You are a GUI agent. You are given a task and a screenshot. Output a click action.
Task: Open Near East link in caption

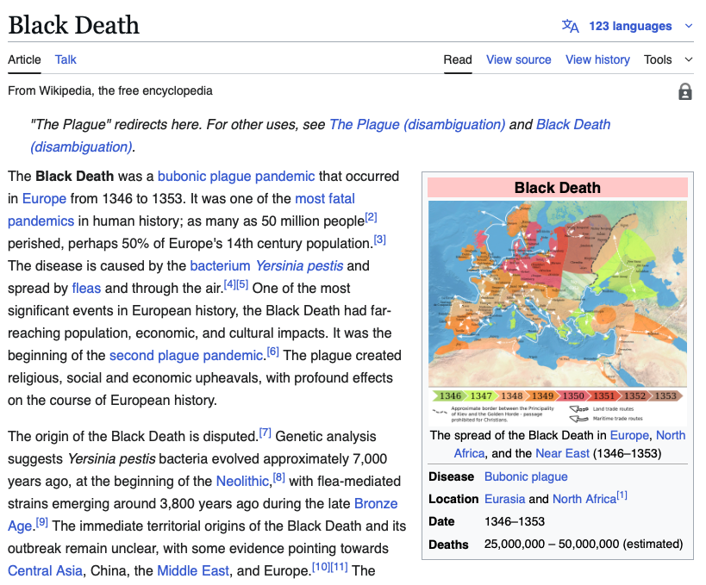[562, 453]
